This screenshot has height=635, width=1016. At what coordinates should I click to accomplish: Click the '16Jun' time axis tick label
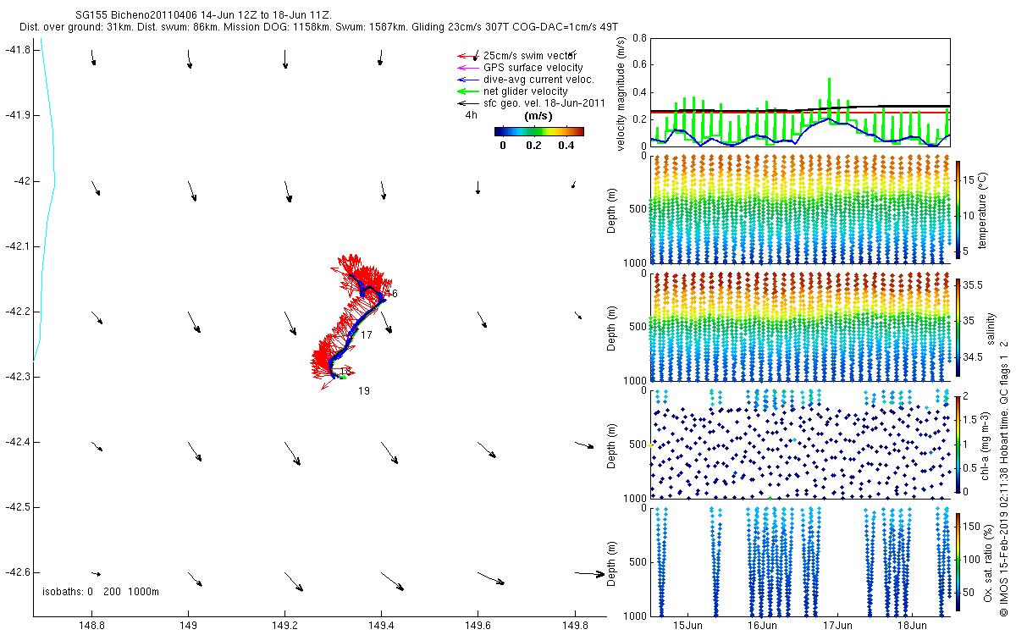[x=763, y=625]
